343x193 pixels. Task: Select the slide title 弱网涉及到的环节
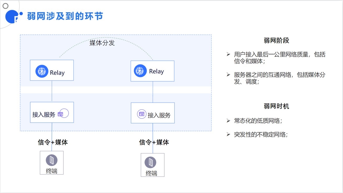[x=65, y=16]
